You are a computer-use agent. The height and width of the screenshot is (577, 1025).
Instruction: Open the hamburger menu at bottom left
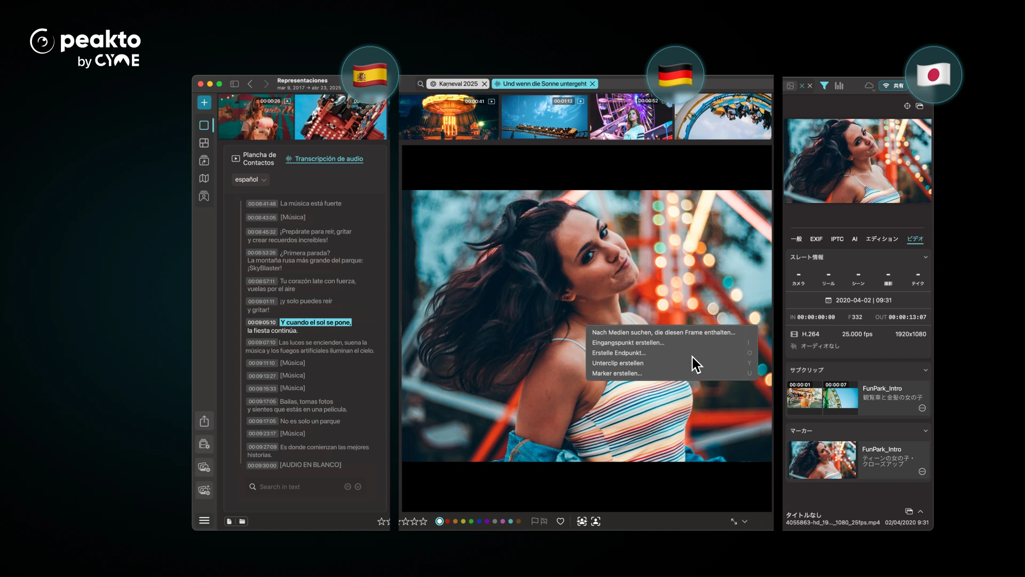(x=204, y=520)
